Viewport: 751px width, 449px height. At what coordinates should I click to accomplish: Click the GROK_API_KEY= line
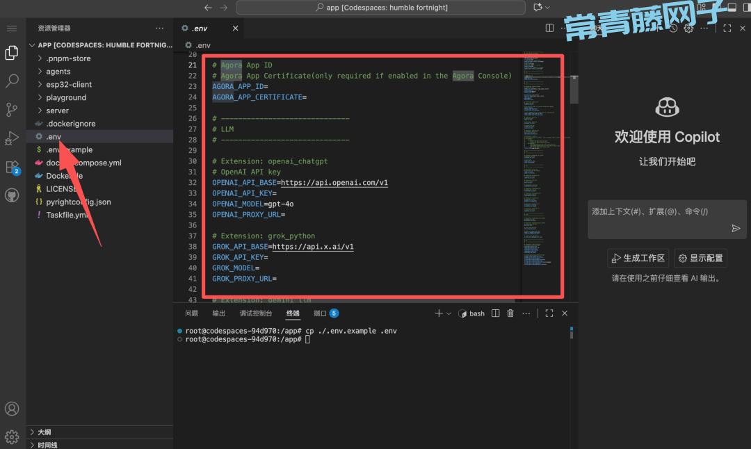[240, 257]
